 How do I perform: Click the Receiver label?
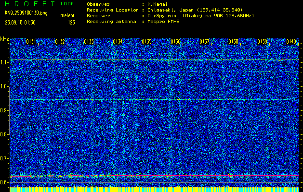pyautogui.click(x=98, y=16)
